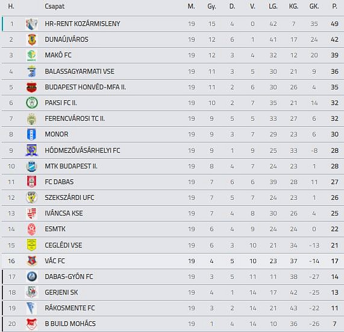The width and height of the screenshot is (344, 332).
Task: Open the Ferencvárosi TC II. team link
Action: [75, 118]
